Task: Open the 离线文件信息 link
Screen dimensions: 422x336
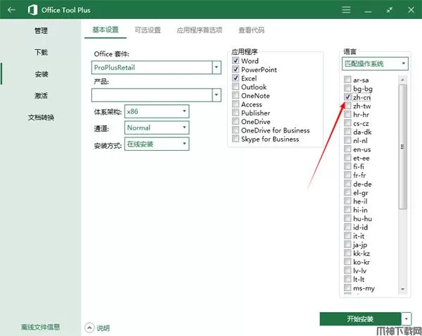Action: point(40,327)
